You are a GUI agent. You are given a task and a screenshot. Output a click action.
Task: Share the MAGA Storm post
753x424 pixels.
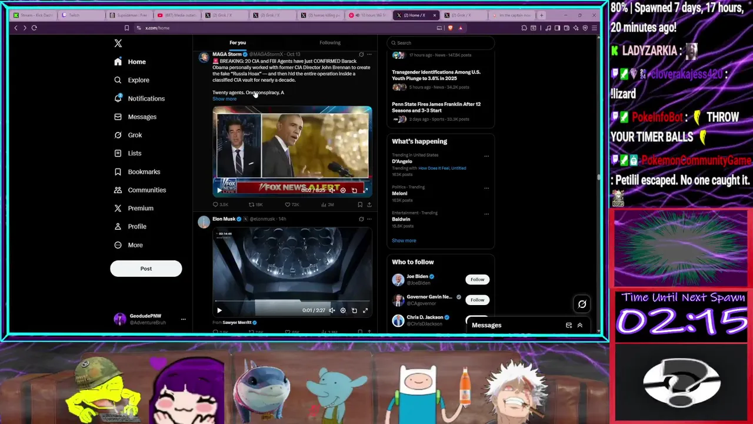369,204
